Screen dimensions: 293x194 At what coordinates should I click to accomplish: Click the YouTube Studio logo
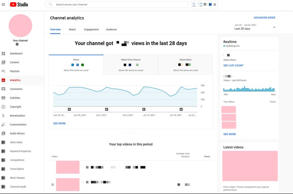[x=19, y=4]
